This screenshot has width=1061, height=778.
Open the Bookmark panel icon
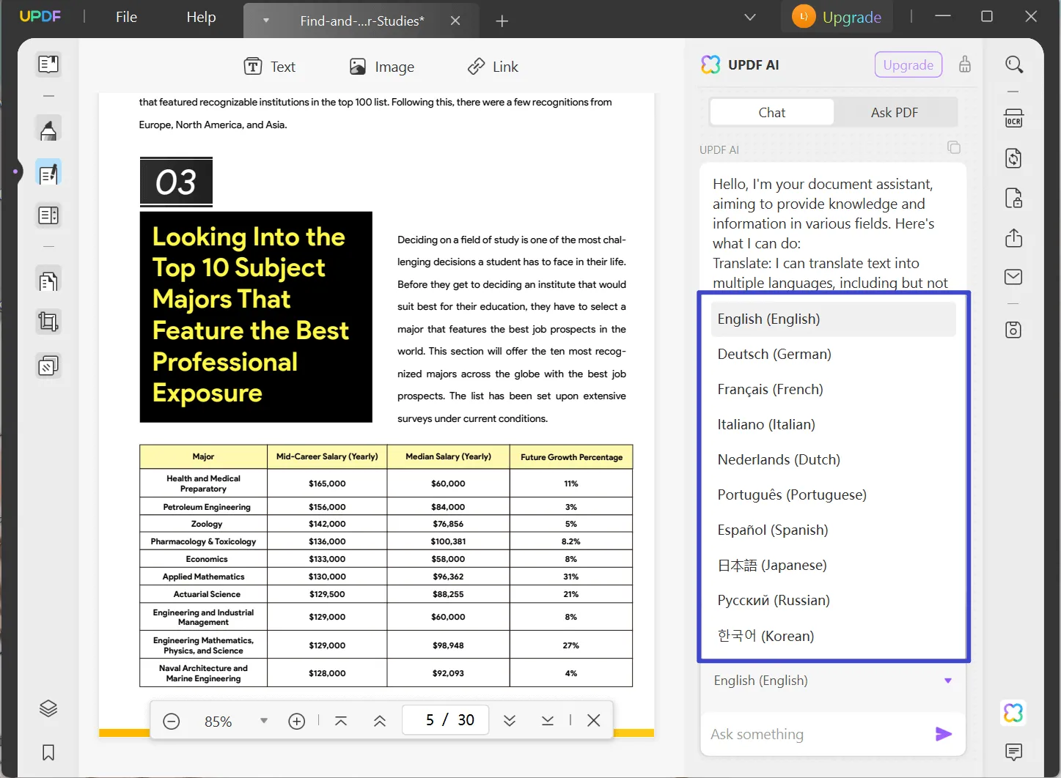click(48, 752)
